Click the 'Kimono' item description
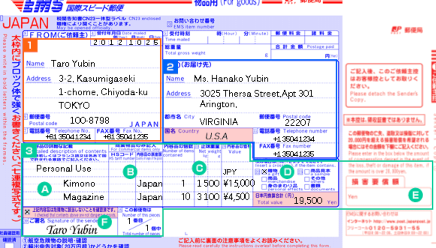Screen dimensions: 436x248 79,183
